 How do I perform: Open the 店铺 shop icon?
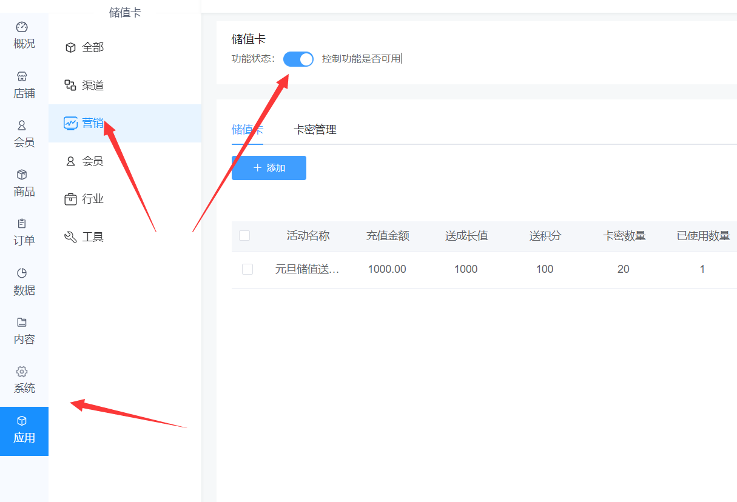coord(22,76)
